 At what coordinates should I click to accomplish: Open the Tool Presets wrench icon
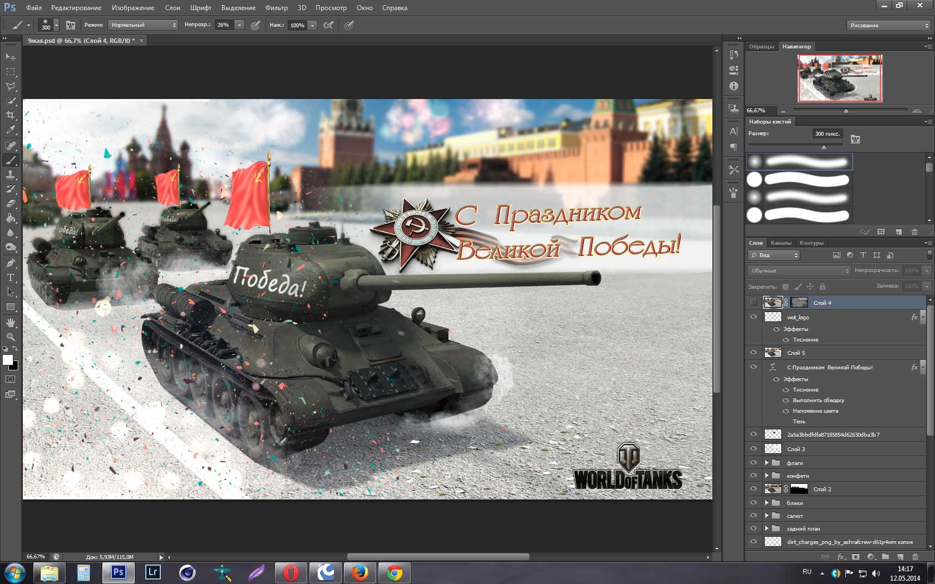coord(734,170)
